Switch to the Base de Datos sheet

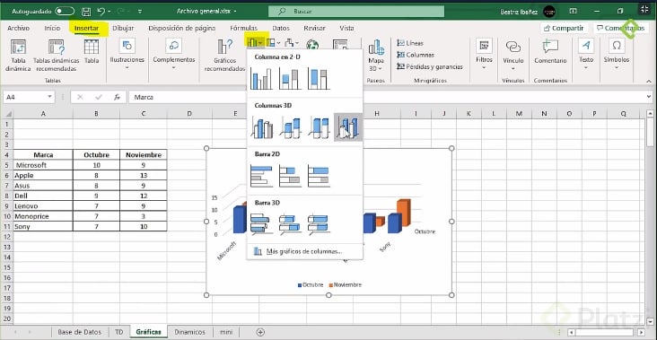[80, 332]
